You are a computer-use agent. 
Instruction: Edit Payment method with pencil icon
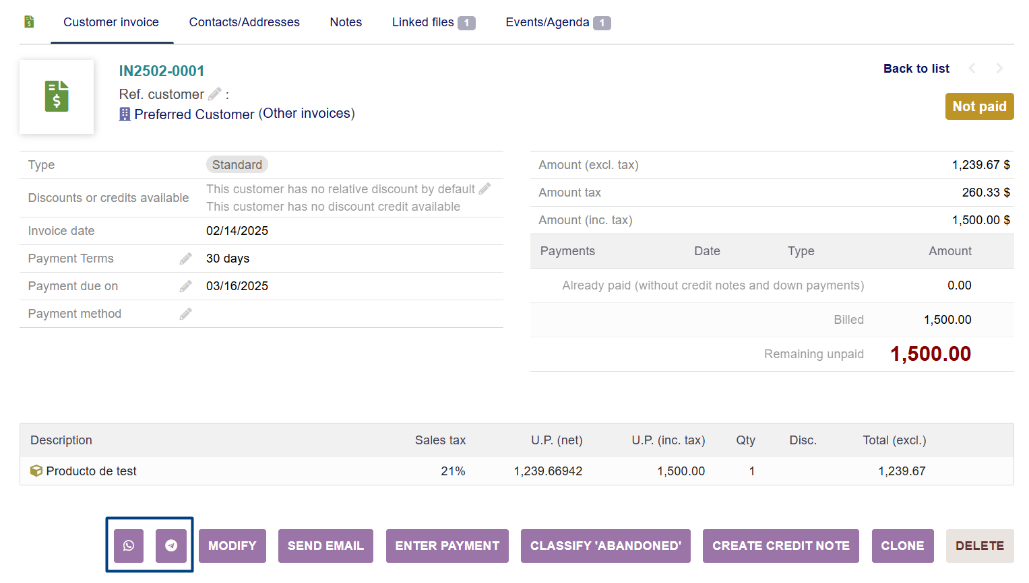pyautogui.click(x=185, y=314)
